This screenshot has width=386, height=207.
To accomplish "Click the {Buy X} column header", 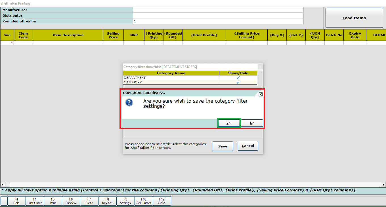I will pyautogui.click(x=277, y=35).
